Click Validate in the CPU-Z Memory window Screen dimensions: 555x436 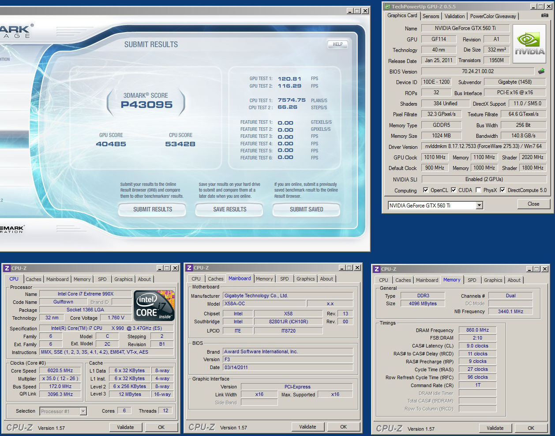coord(495,428)
